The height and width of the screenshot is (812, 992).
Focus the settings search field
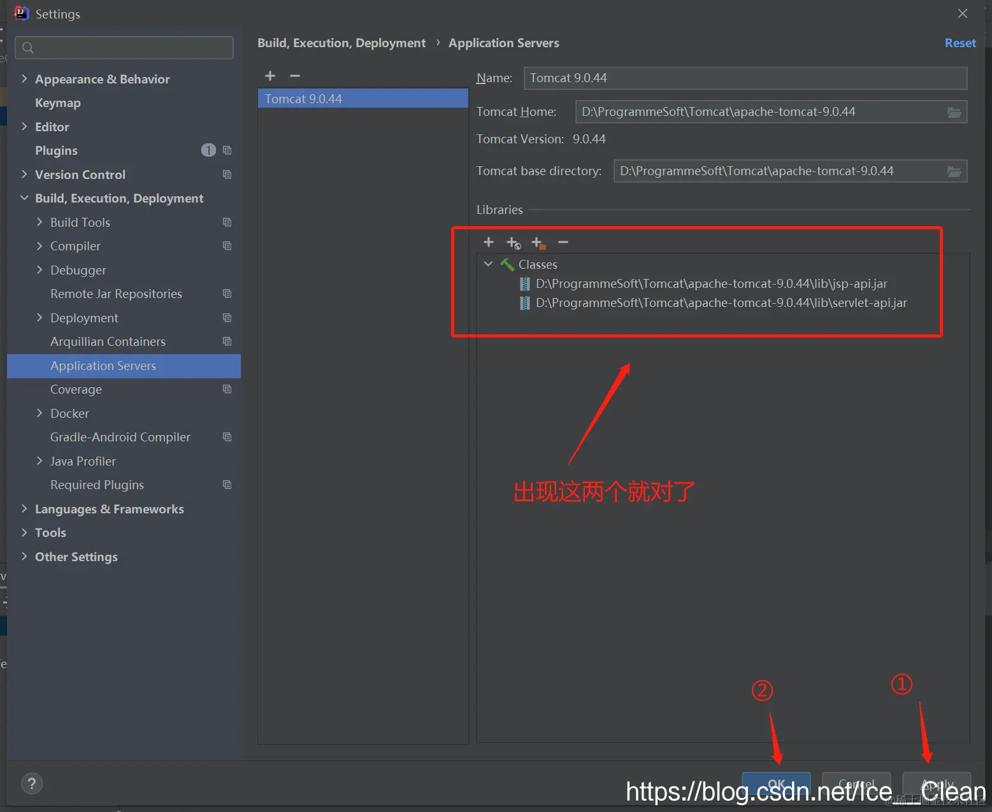[x=124, y=48]
